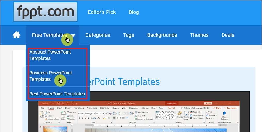This screenshot has width=262, height=132.
Task: Open Clipboard group dialog launcher
Action: point(59,122)
